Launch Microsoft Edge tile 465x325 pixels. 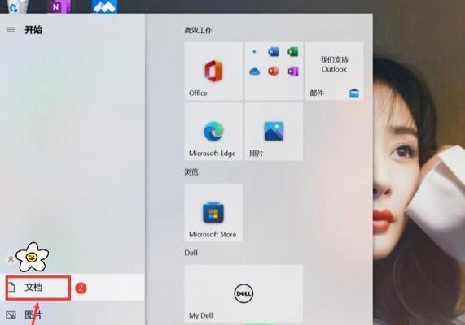pos(213,132)
